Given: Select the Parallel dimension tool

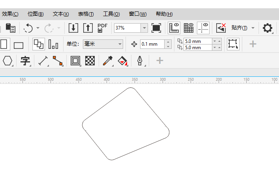Looking at the screenshot, I should pyautogui.click(x=43, y=61).
